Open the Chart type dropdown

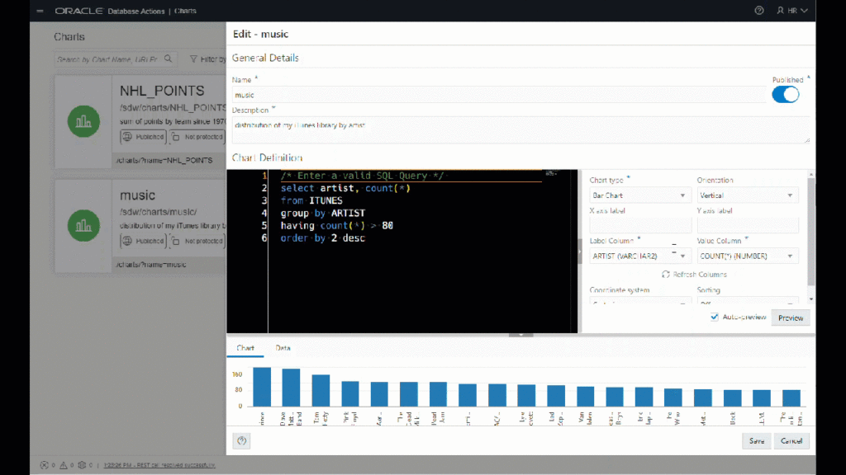pyautogui.click(x=640, y=195)
